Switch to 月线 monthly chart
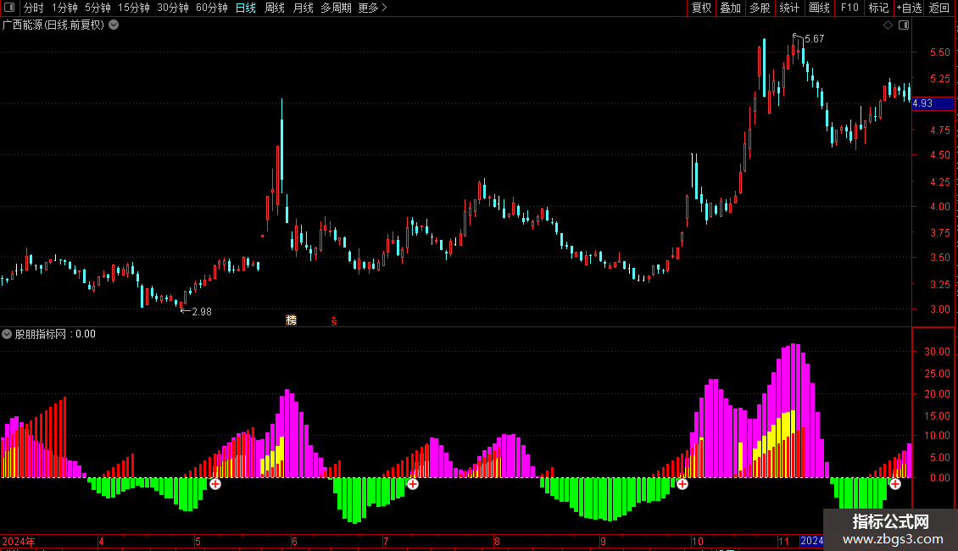 [x=303, y=8]
